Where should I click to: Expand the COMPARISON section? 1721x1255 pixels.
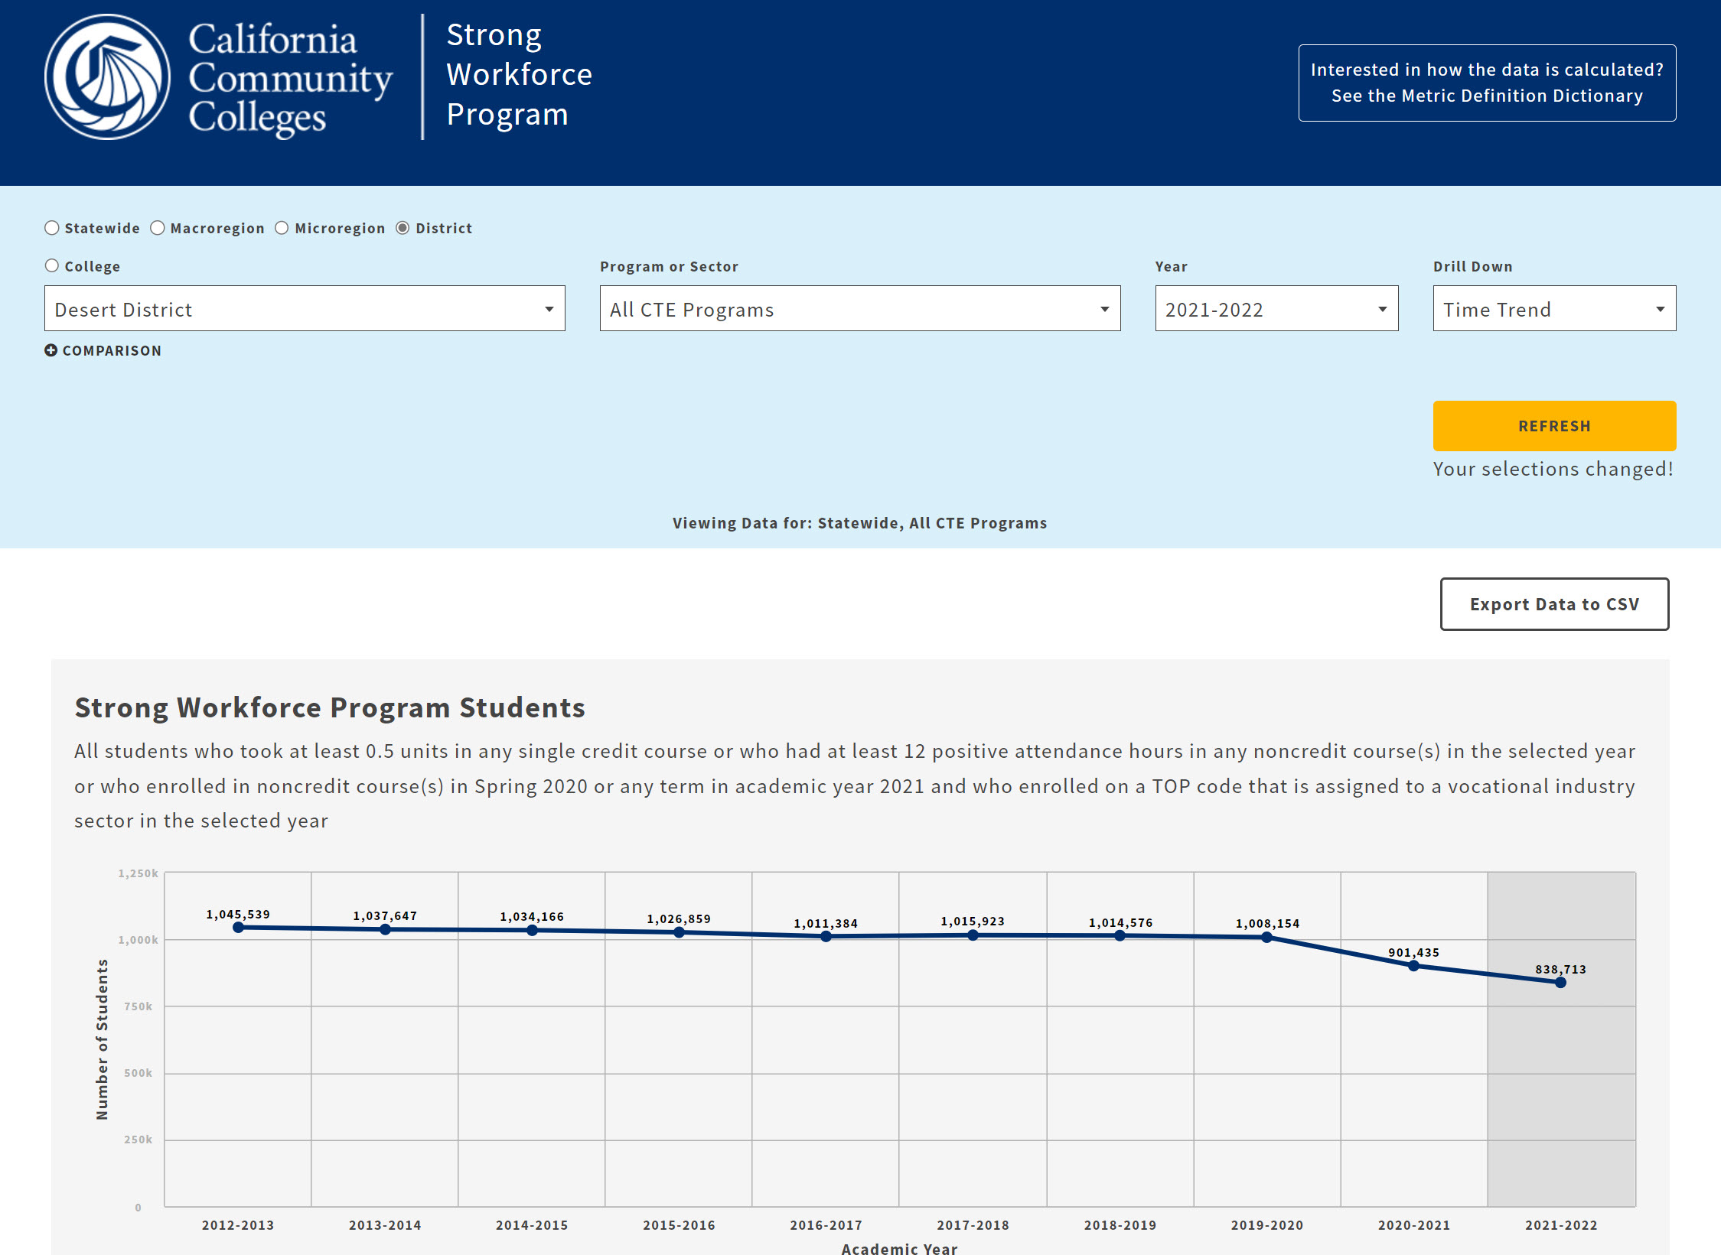pos(103,350)
